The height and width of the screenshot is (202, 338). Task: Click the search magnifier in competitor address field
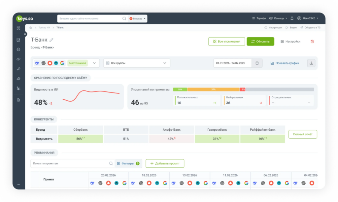pos(124,18)
